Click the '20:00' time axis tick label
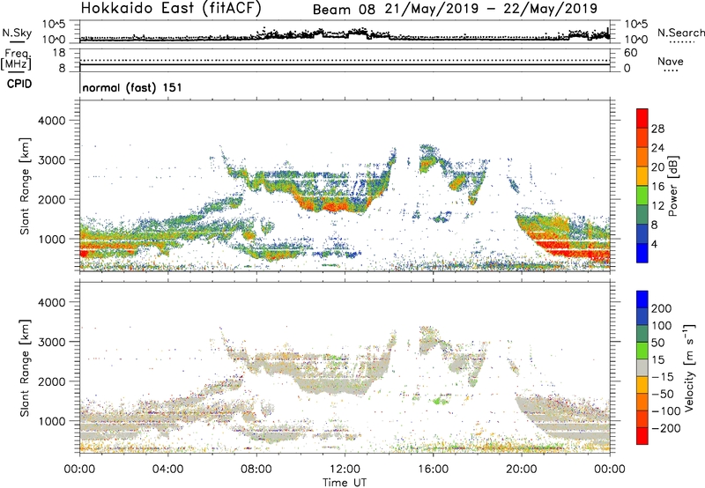 tap(521, 470)
